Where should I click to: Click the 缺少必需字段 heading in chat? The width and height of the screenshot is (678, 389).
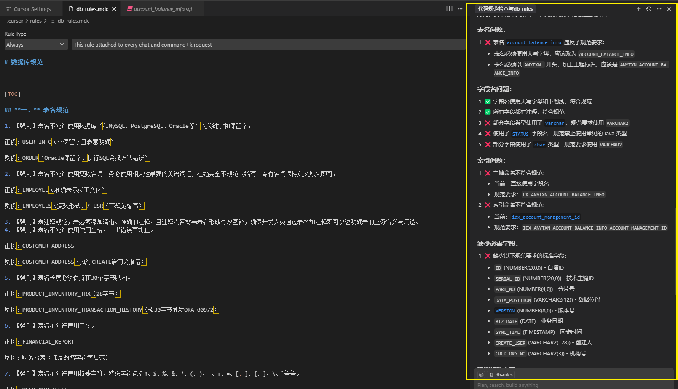pos(497,244)
